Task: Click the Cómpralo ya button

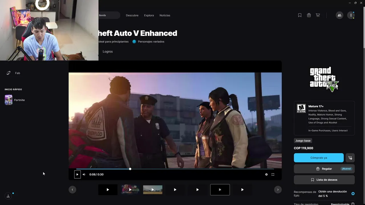Action: (319, 158)
